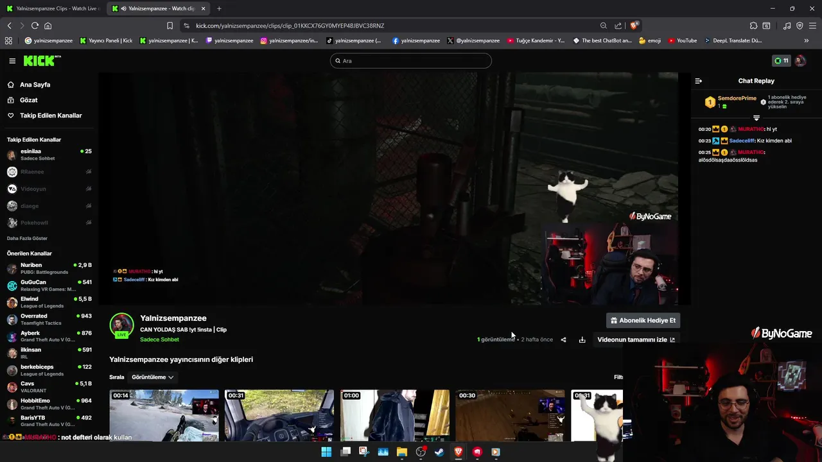
Task: Open the 00:14 snowy clip thumbnail
Action: pos(164,415)
